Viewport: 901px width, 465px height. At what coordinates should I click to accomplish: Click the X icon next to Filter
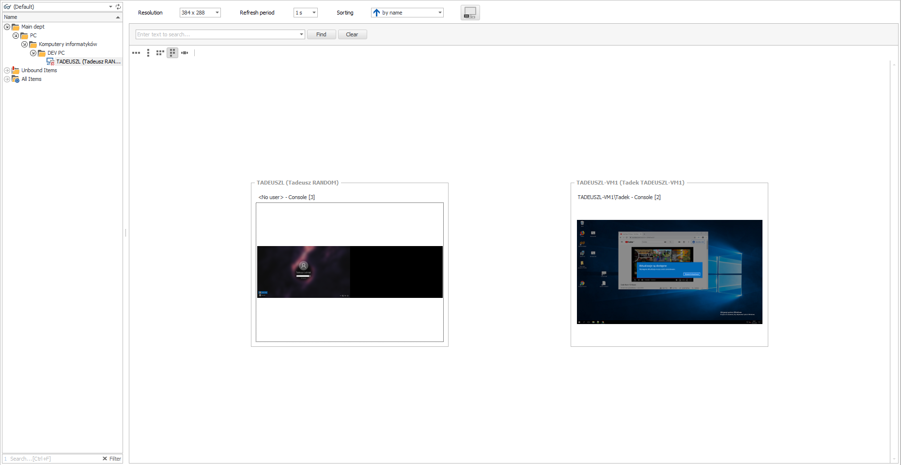coord(105,459)
